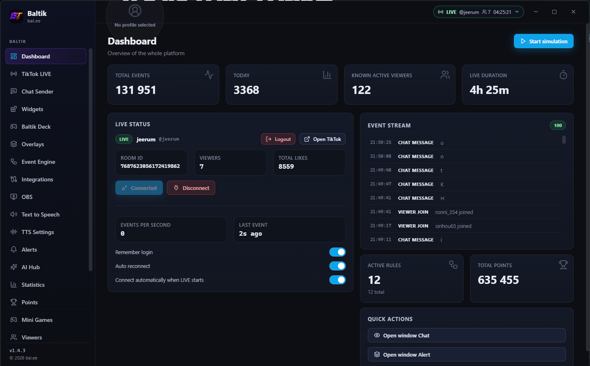The width and height of the screenshot is (590, 366).
Task: Click the Live Duration timer icon
Action: pos(563,75)
